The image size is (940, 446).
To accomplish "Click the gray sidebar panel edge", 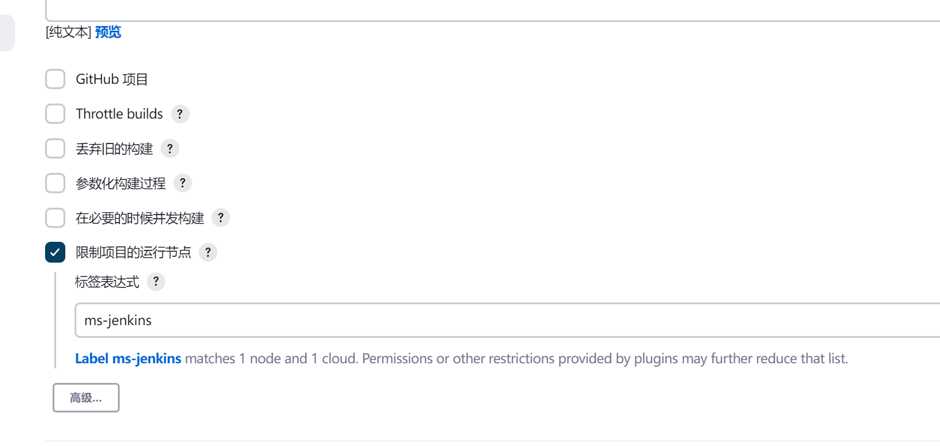I will tap(7, 33).
